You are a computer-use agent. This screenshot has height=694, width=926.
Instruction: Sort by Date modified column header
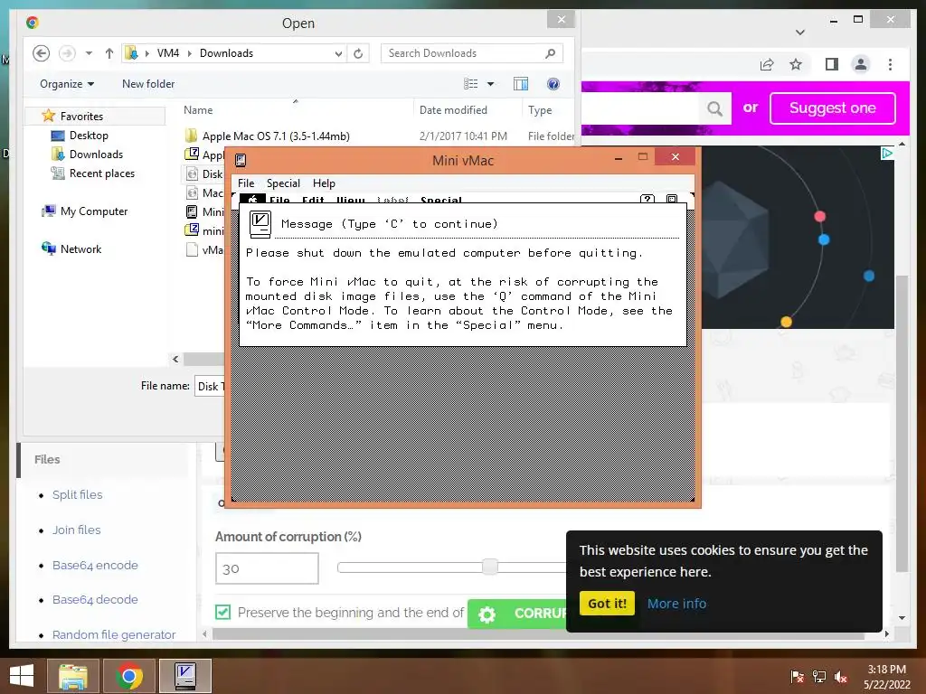pyautogui.click(x=453, y=109)
